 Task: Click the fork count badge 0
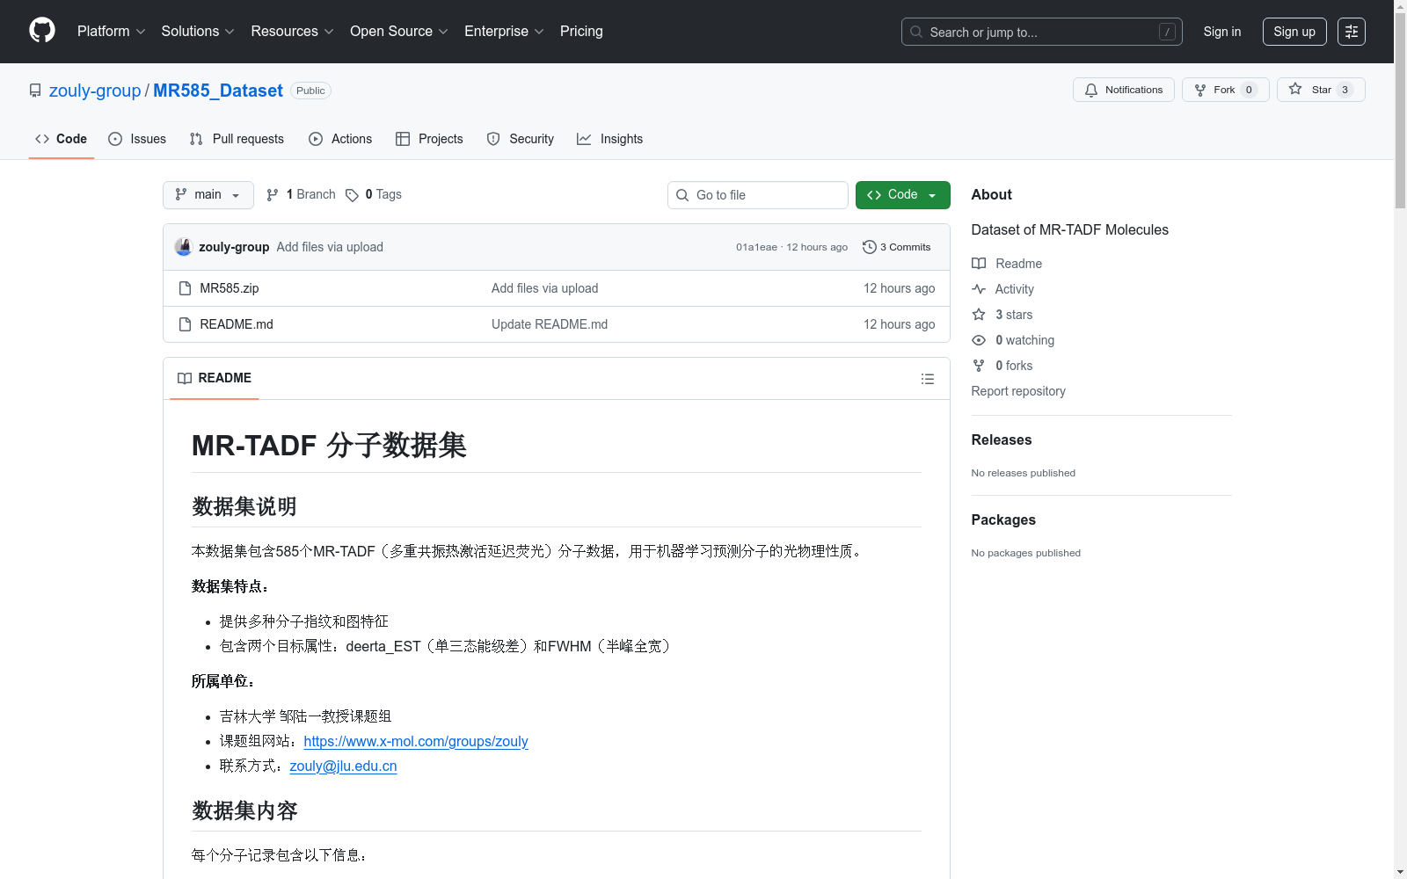(1249, 90)
